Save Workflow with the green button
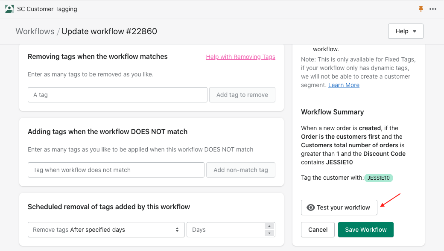 point(365,230)
